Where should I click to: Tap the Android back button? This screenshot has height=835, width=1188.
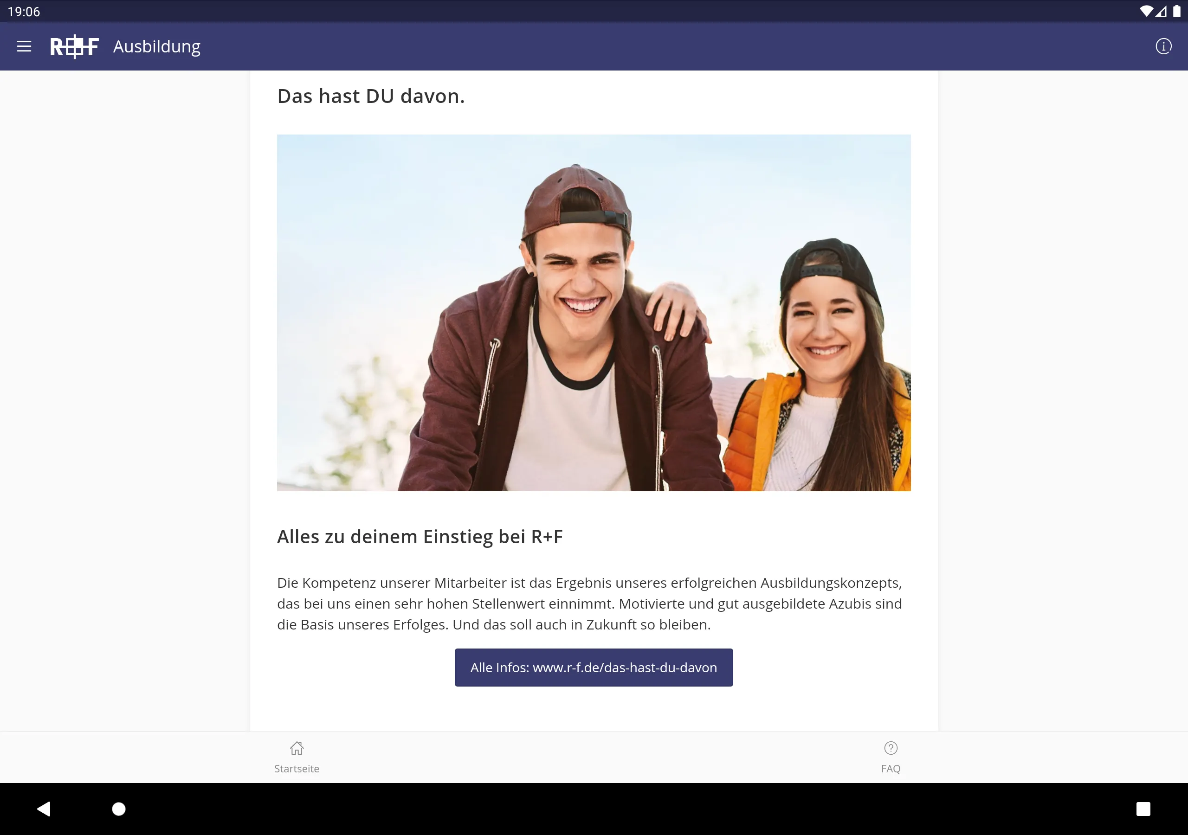click(x=44, y=809)
